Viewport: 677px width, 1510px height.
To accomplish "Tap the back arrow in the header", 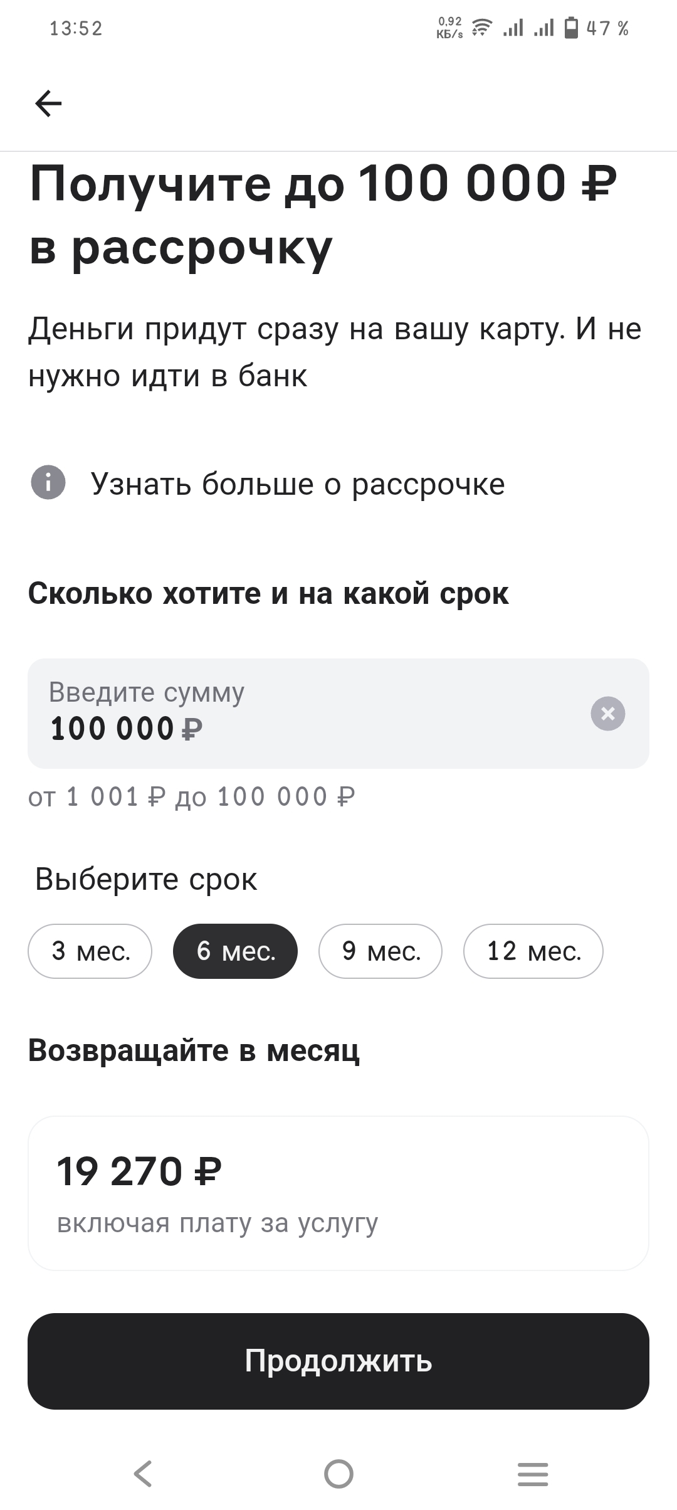I will tap(48, 103).
